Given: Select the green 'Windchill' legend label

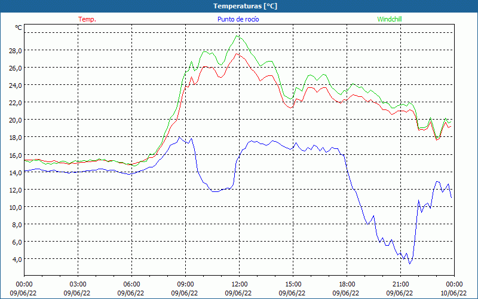Looking at the screenshot, I should (x=390, y=19).
